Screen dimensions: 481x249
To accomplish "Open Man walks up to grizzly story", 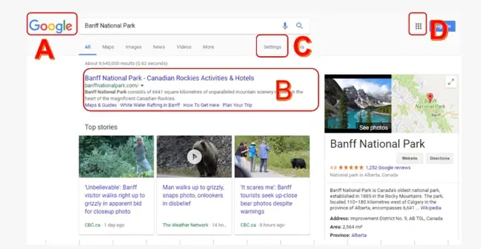I will (x=193, y=195).
